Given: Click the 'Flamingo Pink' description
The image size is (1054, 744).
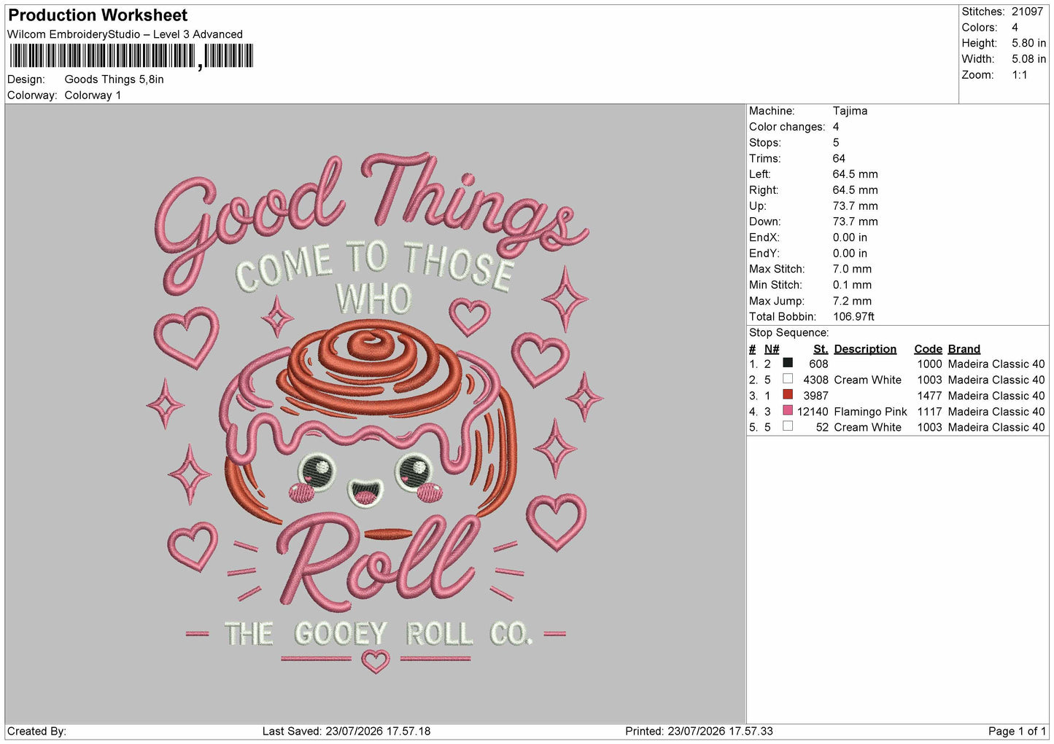Looking at the screenshot, I should pos(870,412).
